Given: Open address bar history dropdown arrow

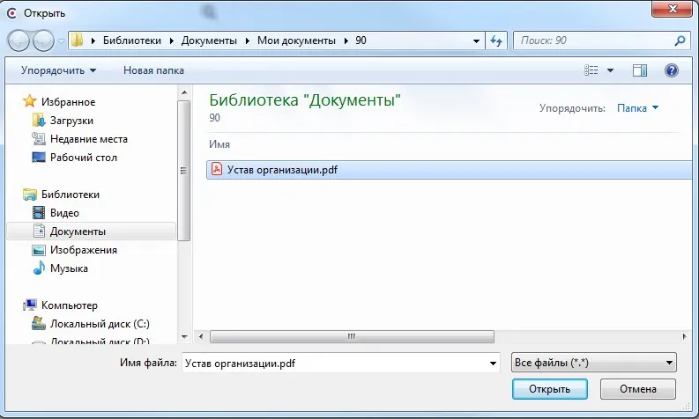Looking at the screenshot, I should click(476, 41).
